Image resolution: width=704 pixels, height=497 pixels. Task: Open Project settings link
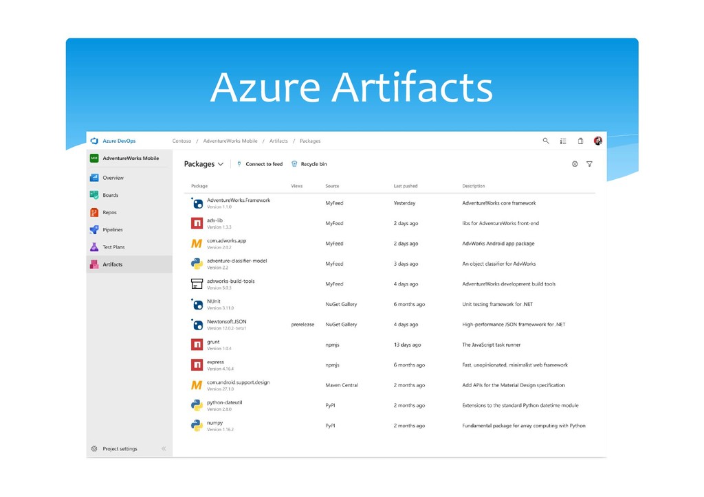pyautogui.click(x=120, y=448)
